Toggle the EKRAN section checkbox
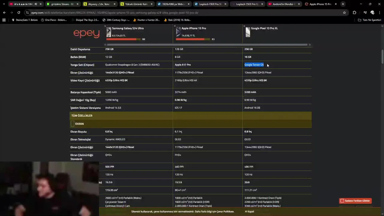The width and height of the screenshot is (384, 216). point(72,124)
